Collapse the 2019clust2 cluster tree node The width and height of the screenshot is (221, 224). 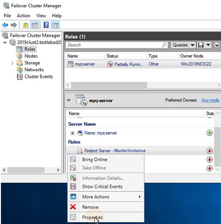coord(5,42)
